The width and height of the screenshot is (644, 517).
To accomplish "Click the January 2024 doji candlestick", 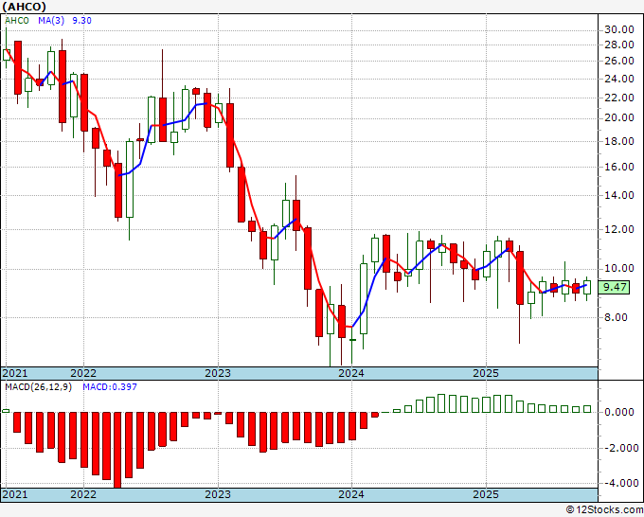I will 352,340.
